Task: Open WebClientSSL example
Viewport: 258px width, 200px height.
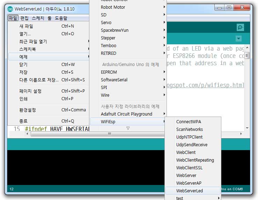Action: click(x=193, y=168)
